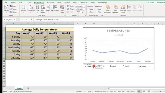Open the Margins menu

(23, 9)
